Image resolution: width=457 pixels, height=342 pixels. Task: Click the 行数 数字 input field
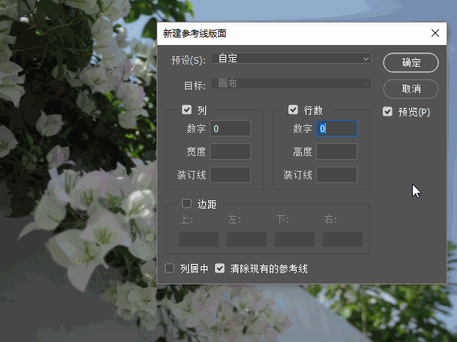pyautogui.click(x=336, y=128)
